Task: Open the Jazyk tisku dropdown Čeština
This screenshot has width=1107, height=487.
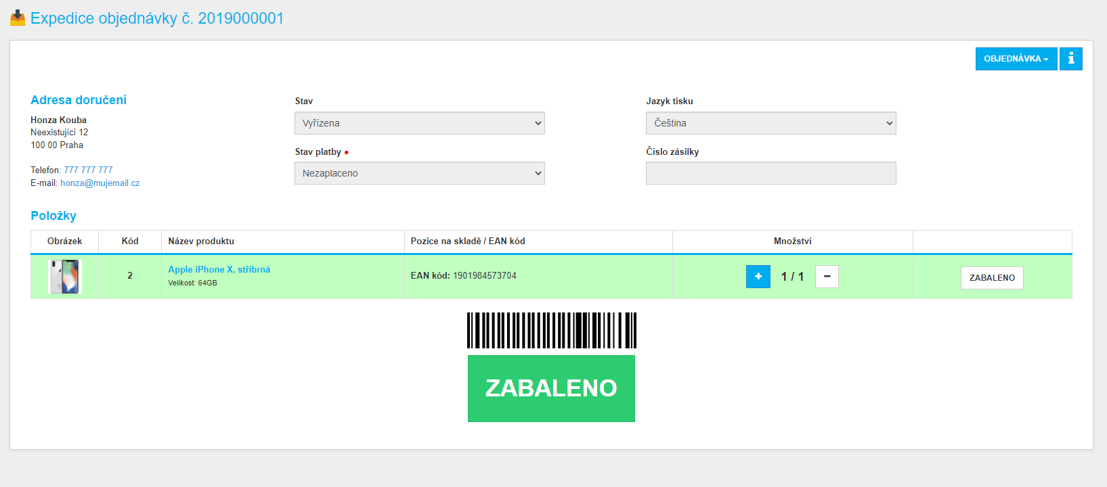Action: [x=771, y=123]
